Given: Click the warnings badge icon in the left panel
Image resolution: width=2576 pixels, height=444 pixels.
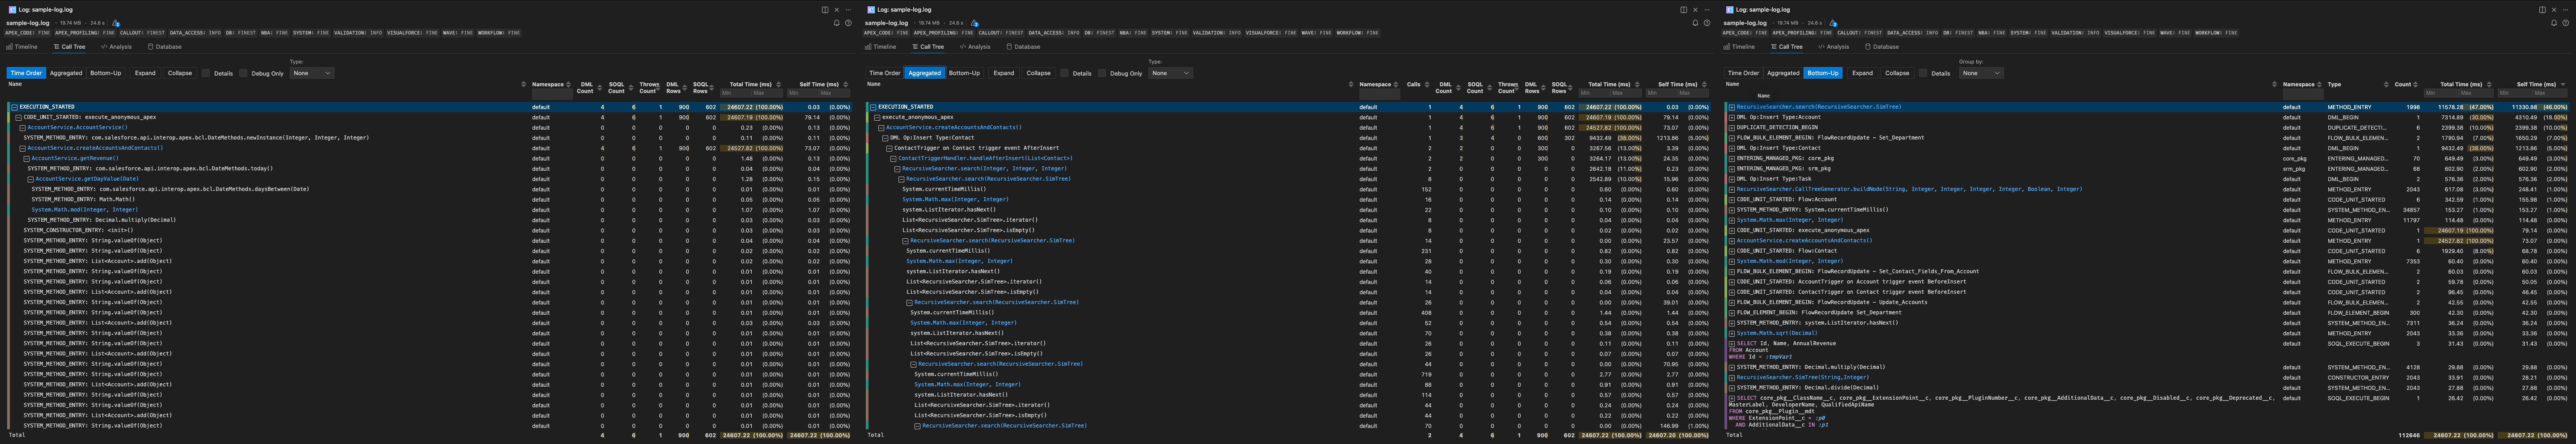Looking at the screenshot, I should point(116,23).
